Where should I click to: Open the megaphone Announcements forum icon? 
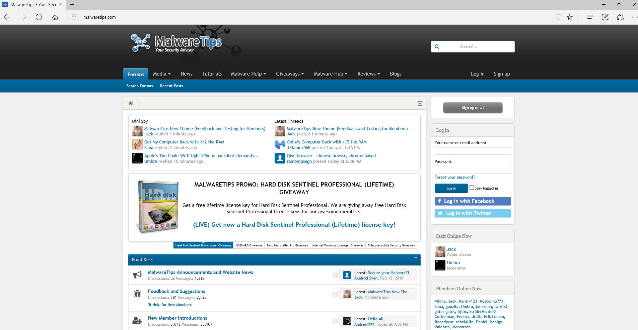pos(137,275)
